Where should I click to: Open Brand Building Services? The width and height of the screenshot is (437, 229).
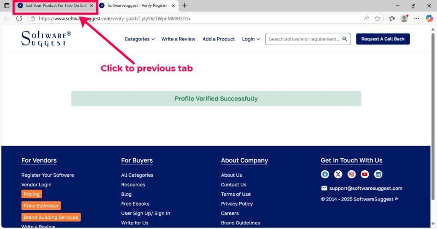click(51, 218)
